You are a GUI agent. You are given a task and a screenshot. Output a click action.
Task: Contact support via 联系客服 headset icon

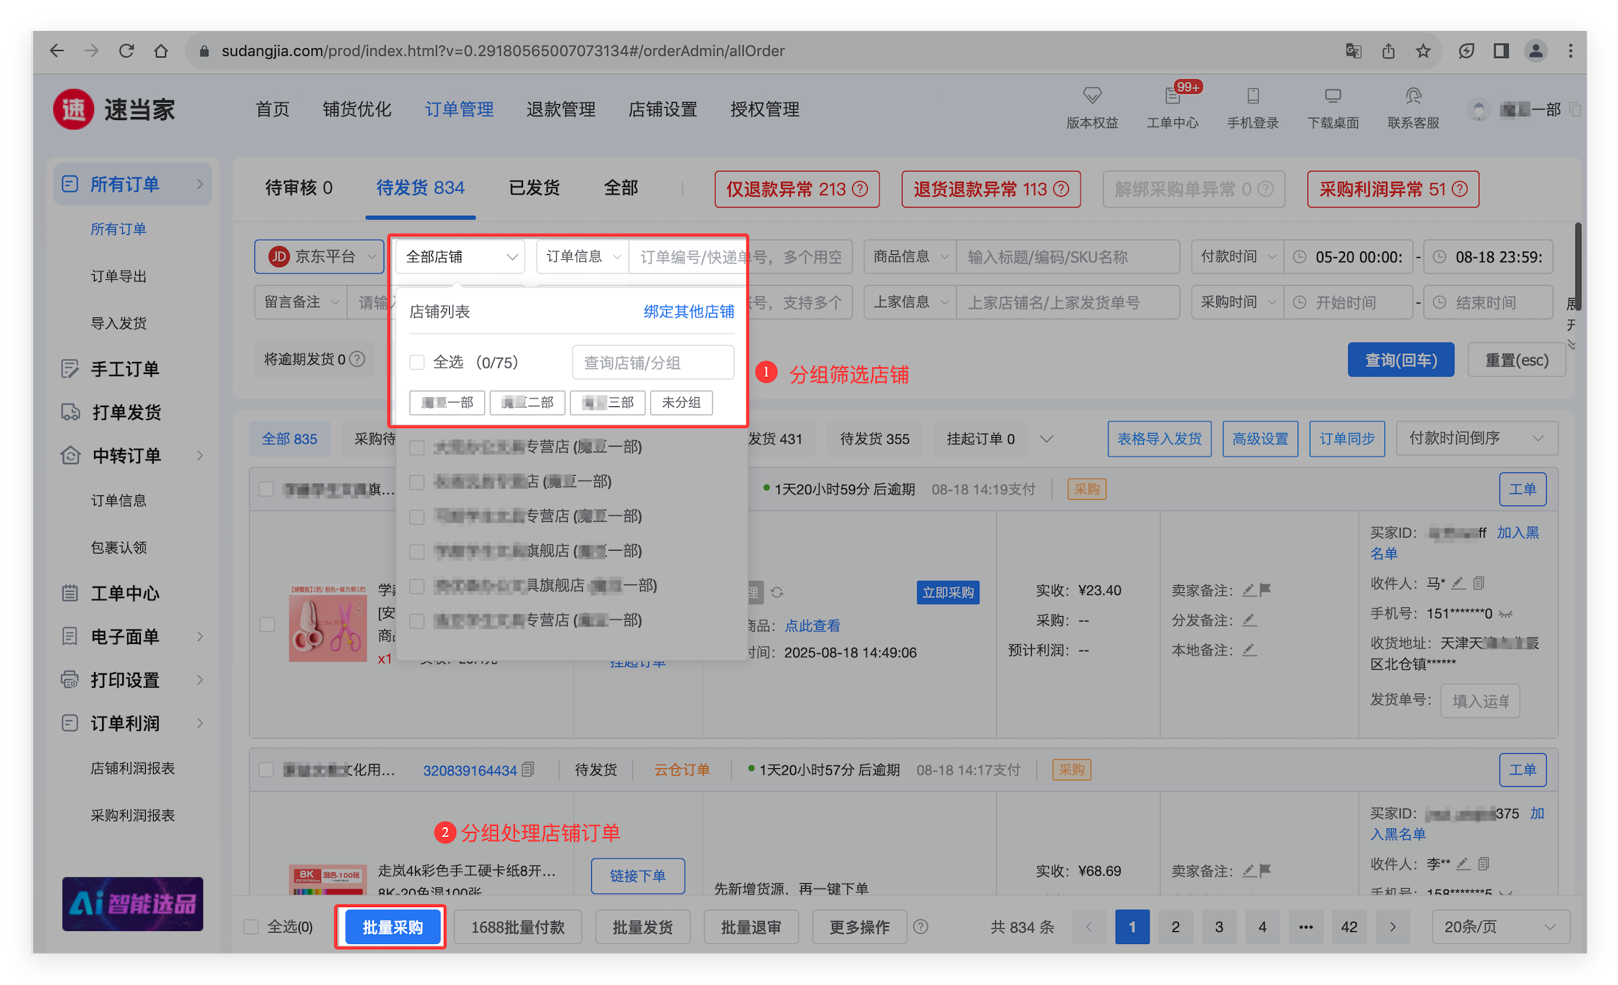[x=1413, y=96]
